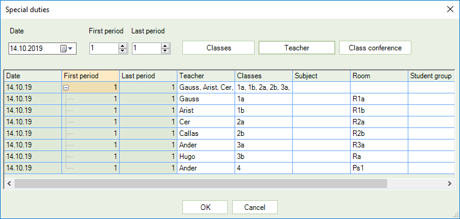
Task: Click the horizontal scrollbar thumb
Action: (201, 184)
